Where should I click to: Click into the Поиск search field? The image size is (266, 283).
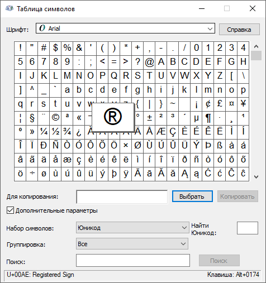pyautogui.click(x=133, y=260)
